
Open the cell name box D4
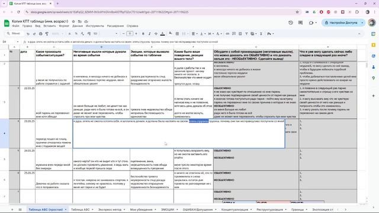point(11,42)
